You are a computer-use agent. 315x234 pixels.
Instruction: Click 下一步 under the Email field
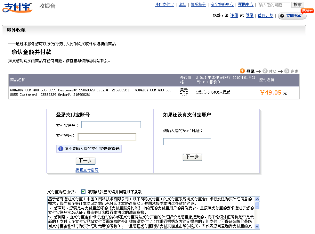(192, 157)
